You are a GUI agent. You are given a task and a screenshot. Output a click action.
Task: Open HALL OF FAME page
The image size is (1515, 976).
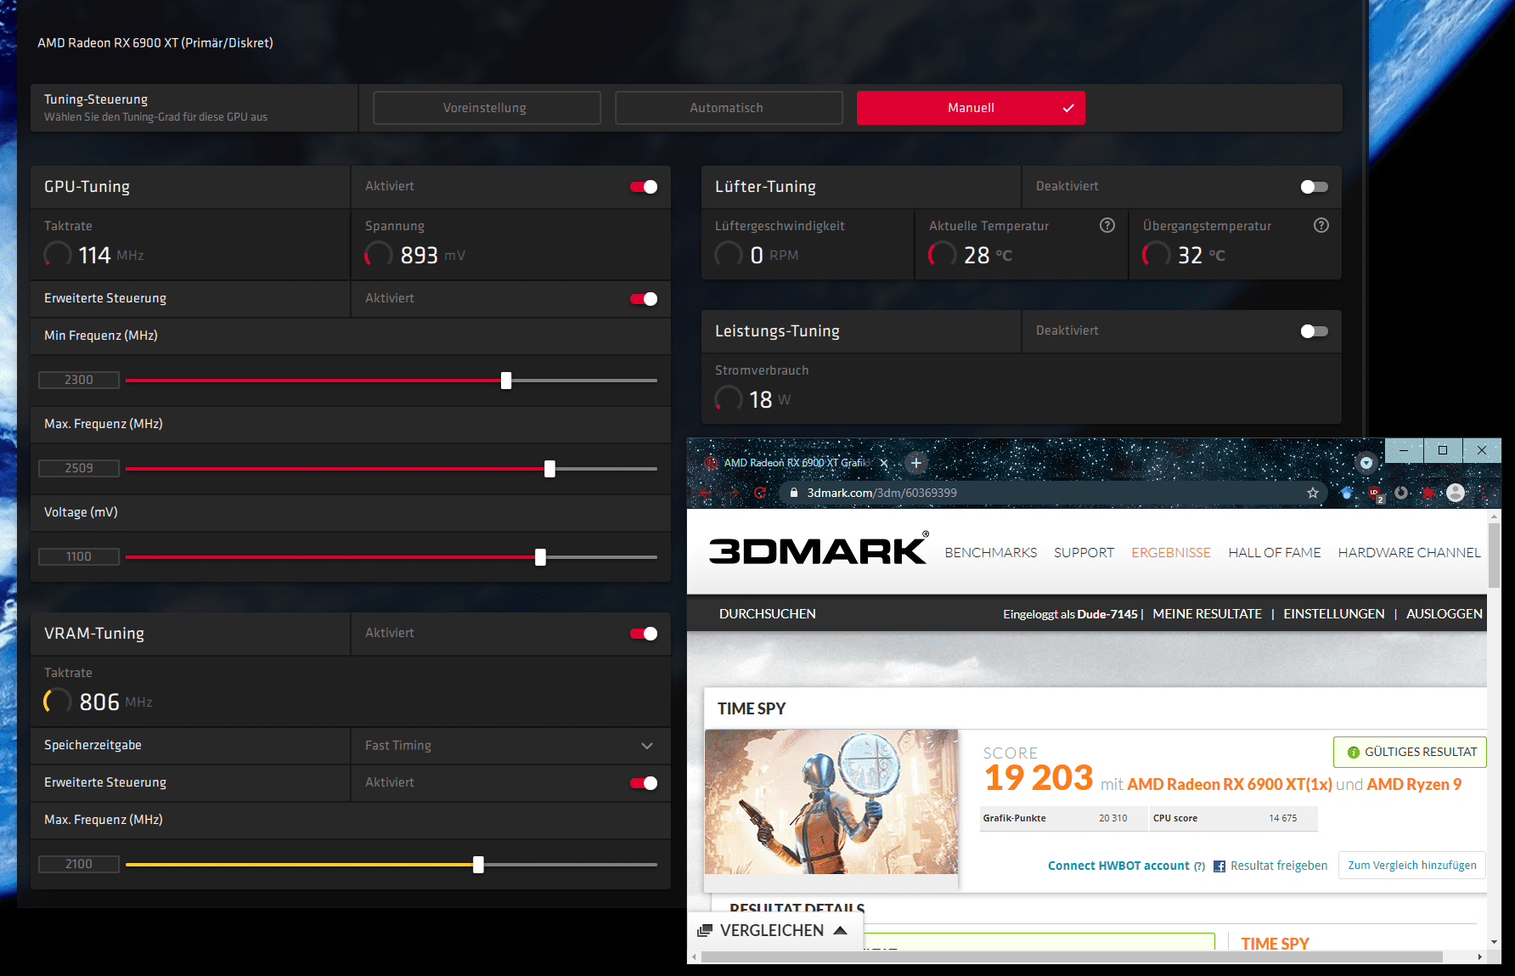point(1275,553)
